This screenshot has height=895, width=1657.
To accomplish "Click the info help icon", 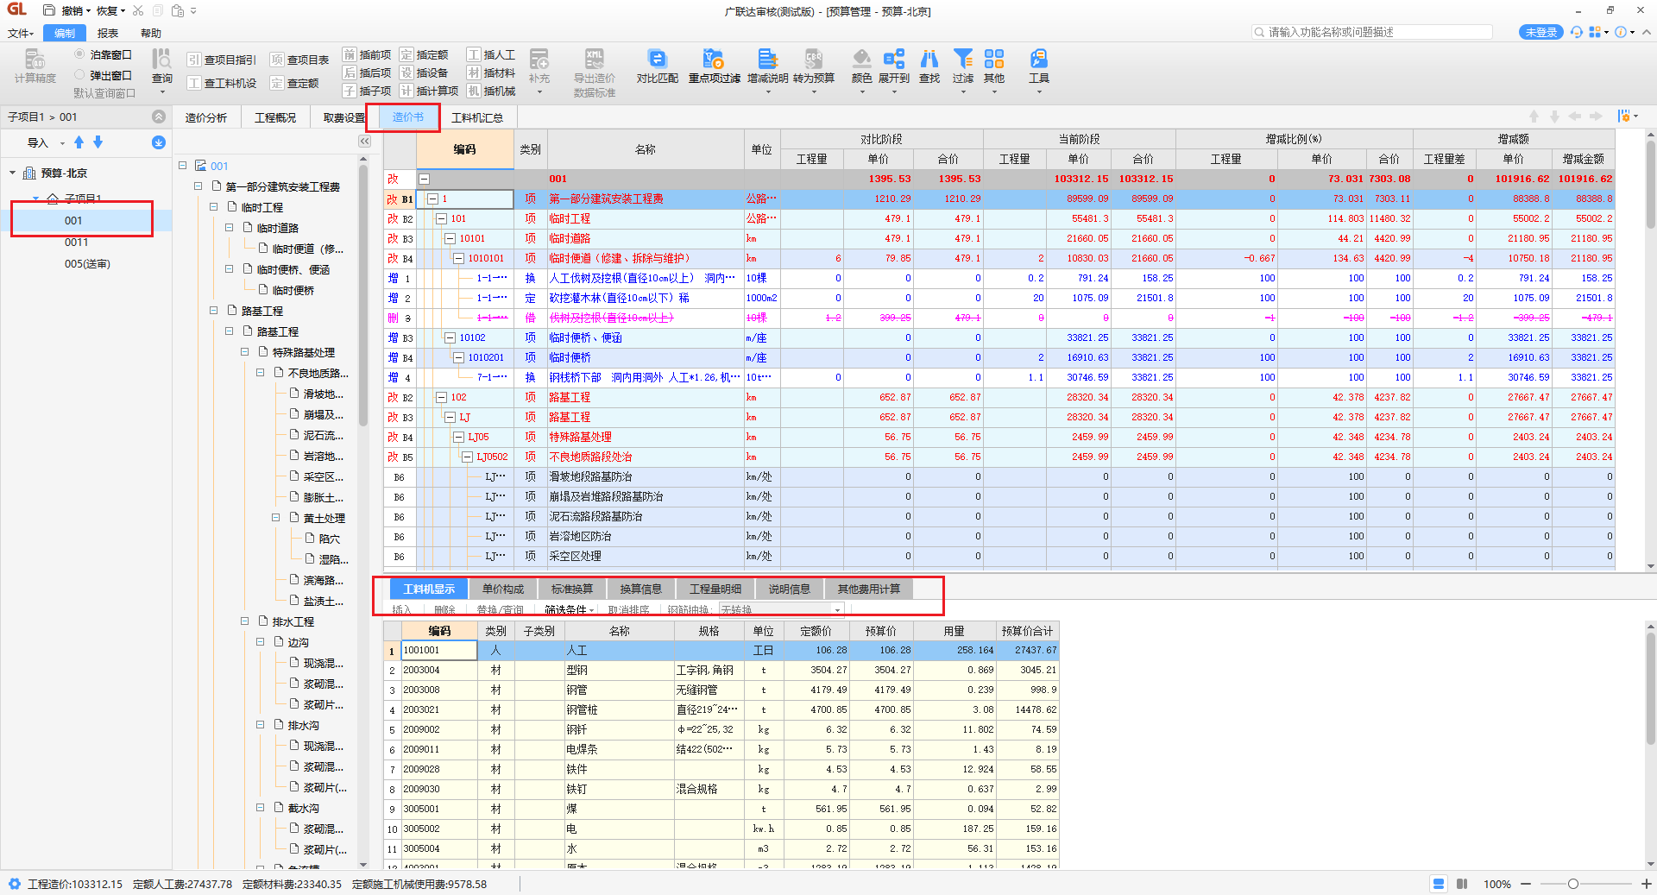I will 1621,32.
